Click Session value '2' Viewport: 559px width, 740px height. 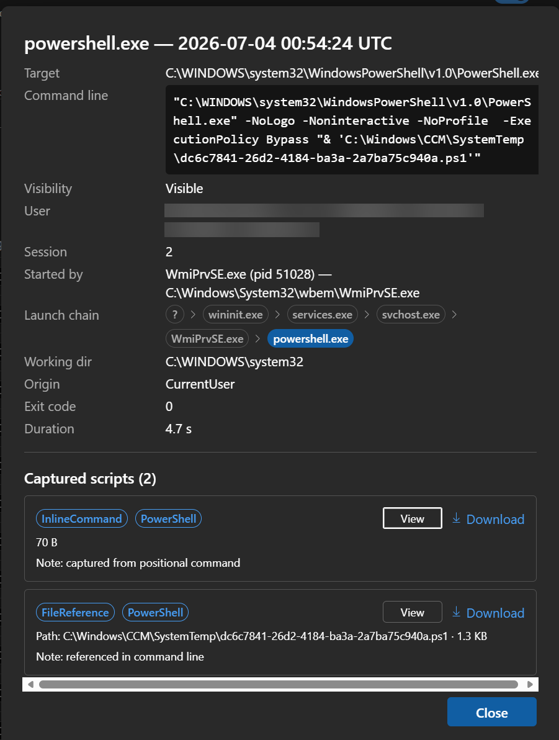169,251
